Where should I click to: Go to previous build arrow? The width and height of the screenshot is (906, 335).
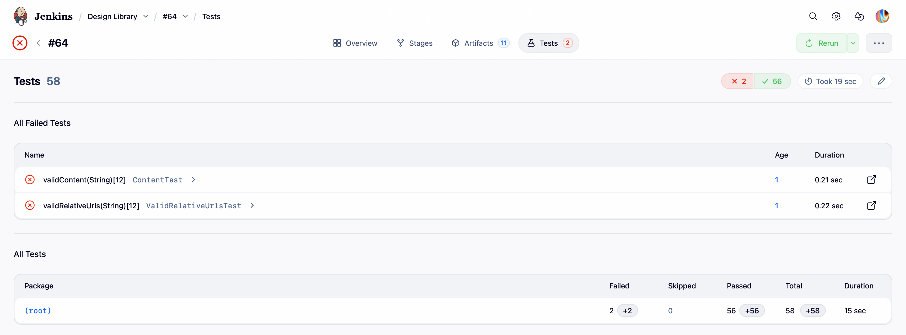[38, 43]
